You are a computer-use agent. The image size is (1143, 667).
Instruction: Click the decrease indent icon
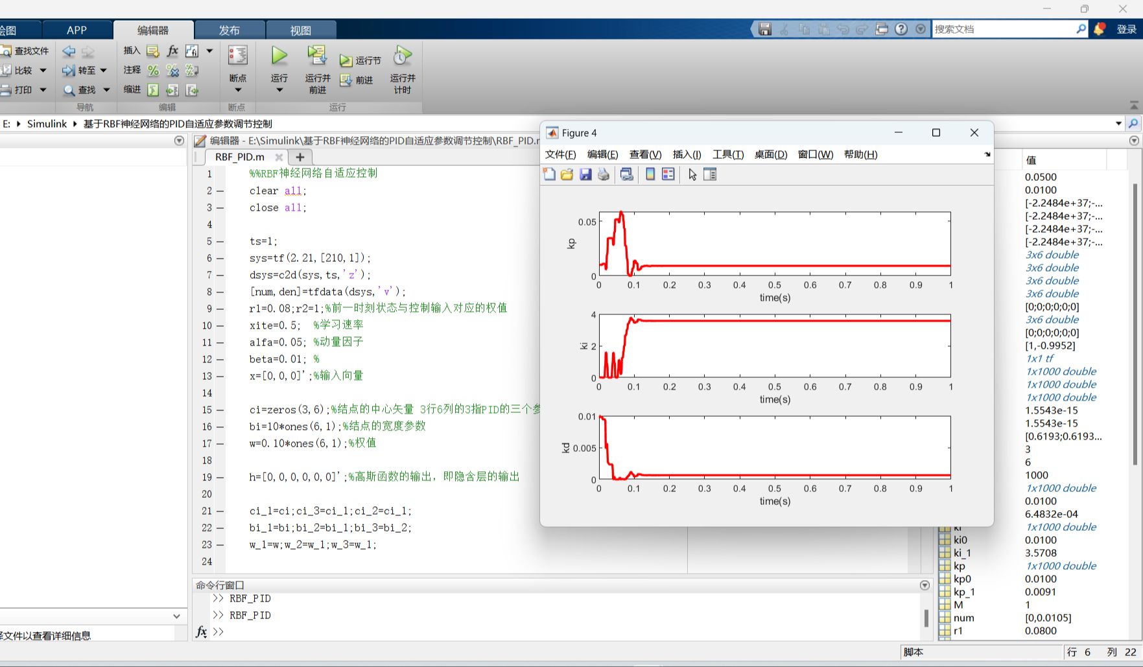192,90
